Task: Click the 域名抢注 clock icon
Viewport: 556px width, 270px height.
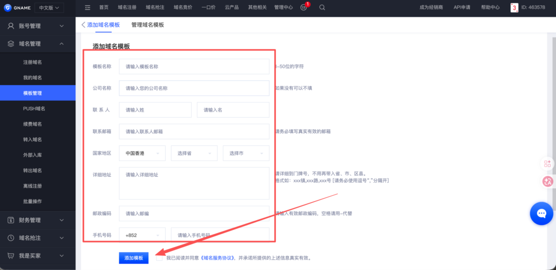Action: point(11,238)
